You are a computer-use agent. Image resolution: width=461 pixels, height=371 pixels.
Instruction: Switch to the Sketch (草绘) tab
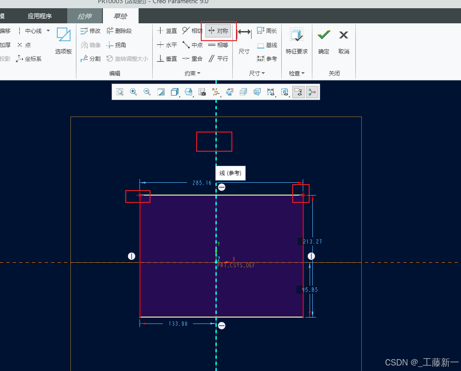pyautogui.click(x=121, y=16)
